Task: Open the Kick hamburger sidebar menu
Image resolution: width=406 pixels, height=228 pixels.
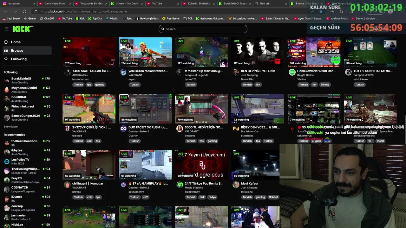Action: [x=7, y=29]
